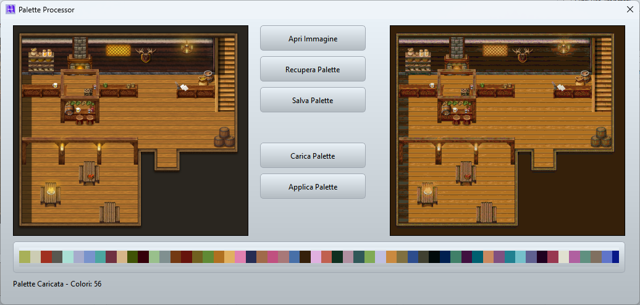Select the light sage green swatch

pos(154,257)
